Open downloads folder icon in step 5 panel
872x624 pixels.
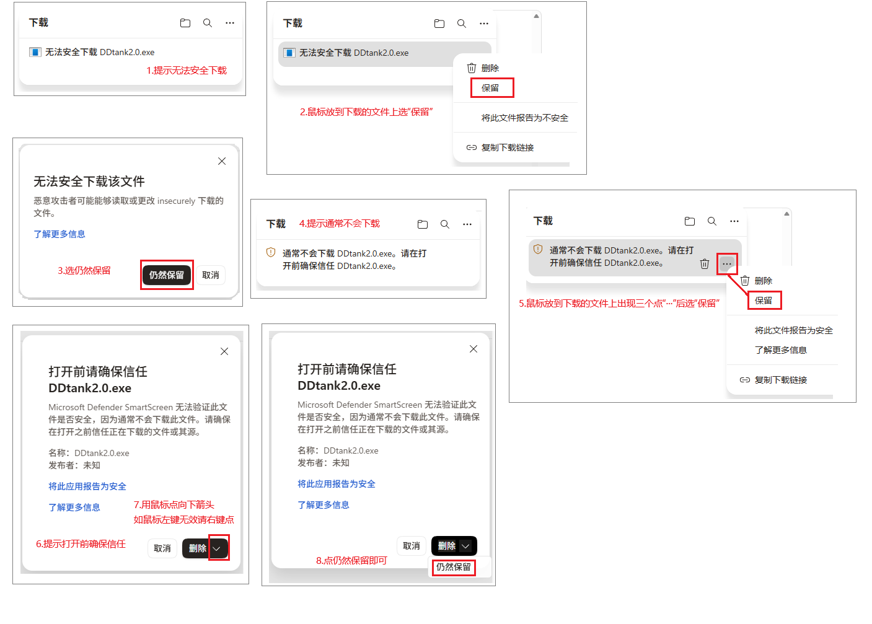(x=690, y=221)
